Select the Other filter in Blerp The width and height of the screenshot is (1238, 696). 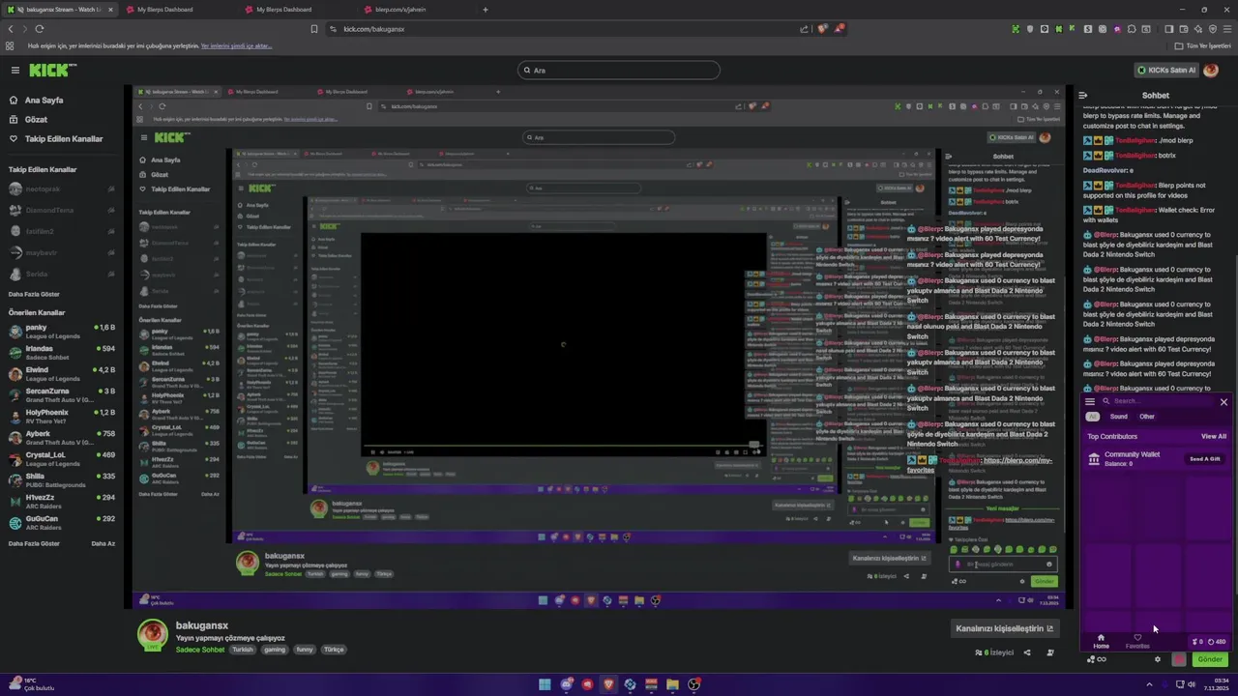pyautogui.click(x=1147, y=417)
